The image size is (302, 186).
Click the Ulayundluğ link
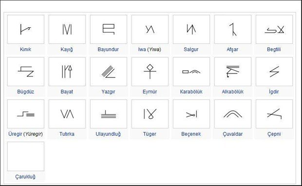pos(108,134)
